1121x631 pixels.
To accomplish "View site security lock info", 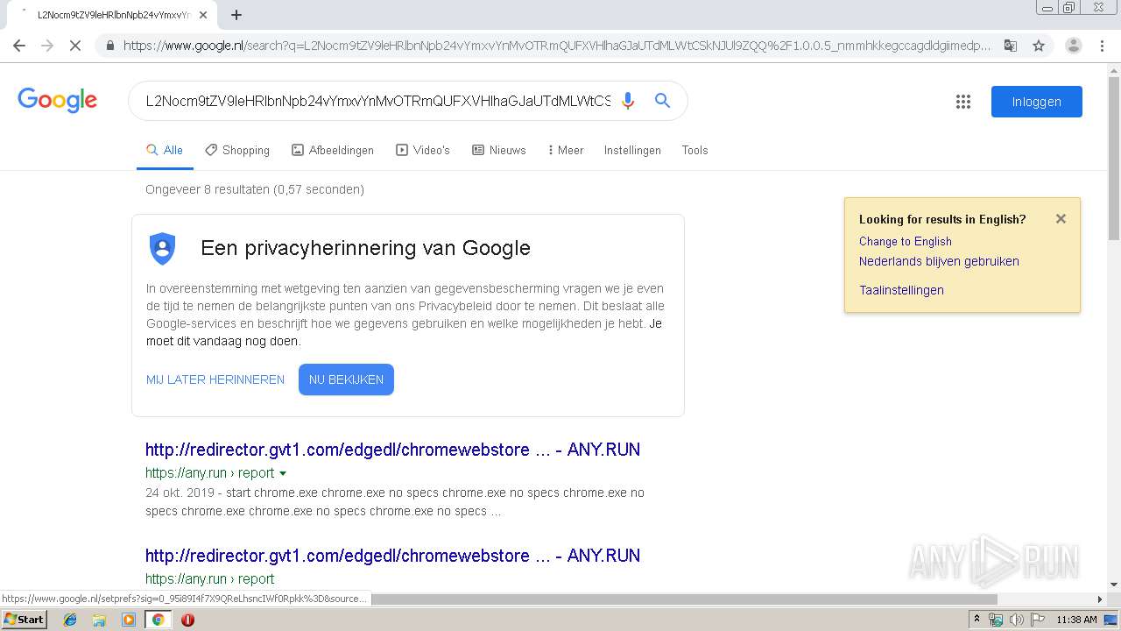I will 109,46.
